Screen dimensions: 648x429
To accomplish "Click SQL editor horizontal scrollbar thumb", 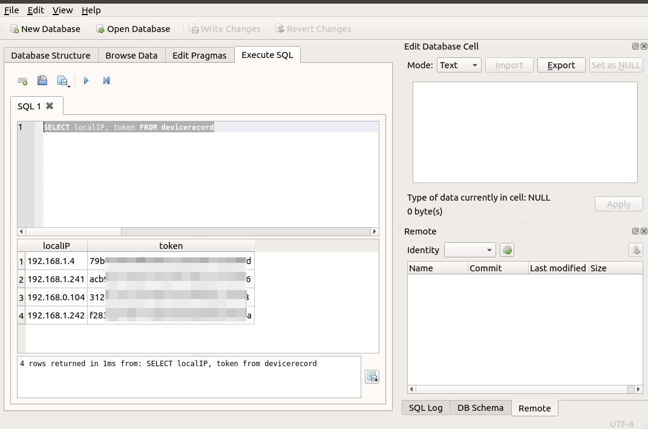I will [x=74, y=231].
